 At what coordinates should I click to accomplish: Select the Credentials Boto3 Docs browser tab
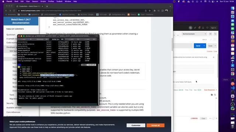[x=29, y=6]
